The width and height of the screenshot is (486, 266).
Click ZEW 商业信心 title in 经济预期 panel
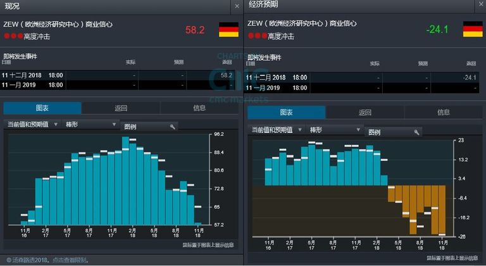tap(302, 23)
